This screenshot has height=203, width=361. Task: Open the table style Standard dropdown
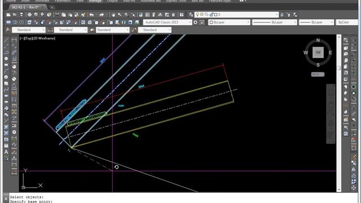click(113, 30)
